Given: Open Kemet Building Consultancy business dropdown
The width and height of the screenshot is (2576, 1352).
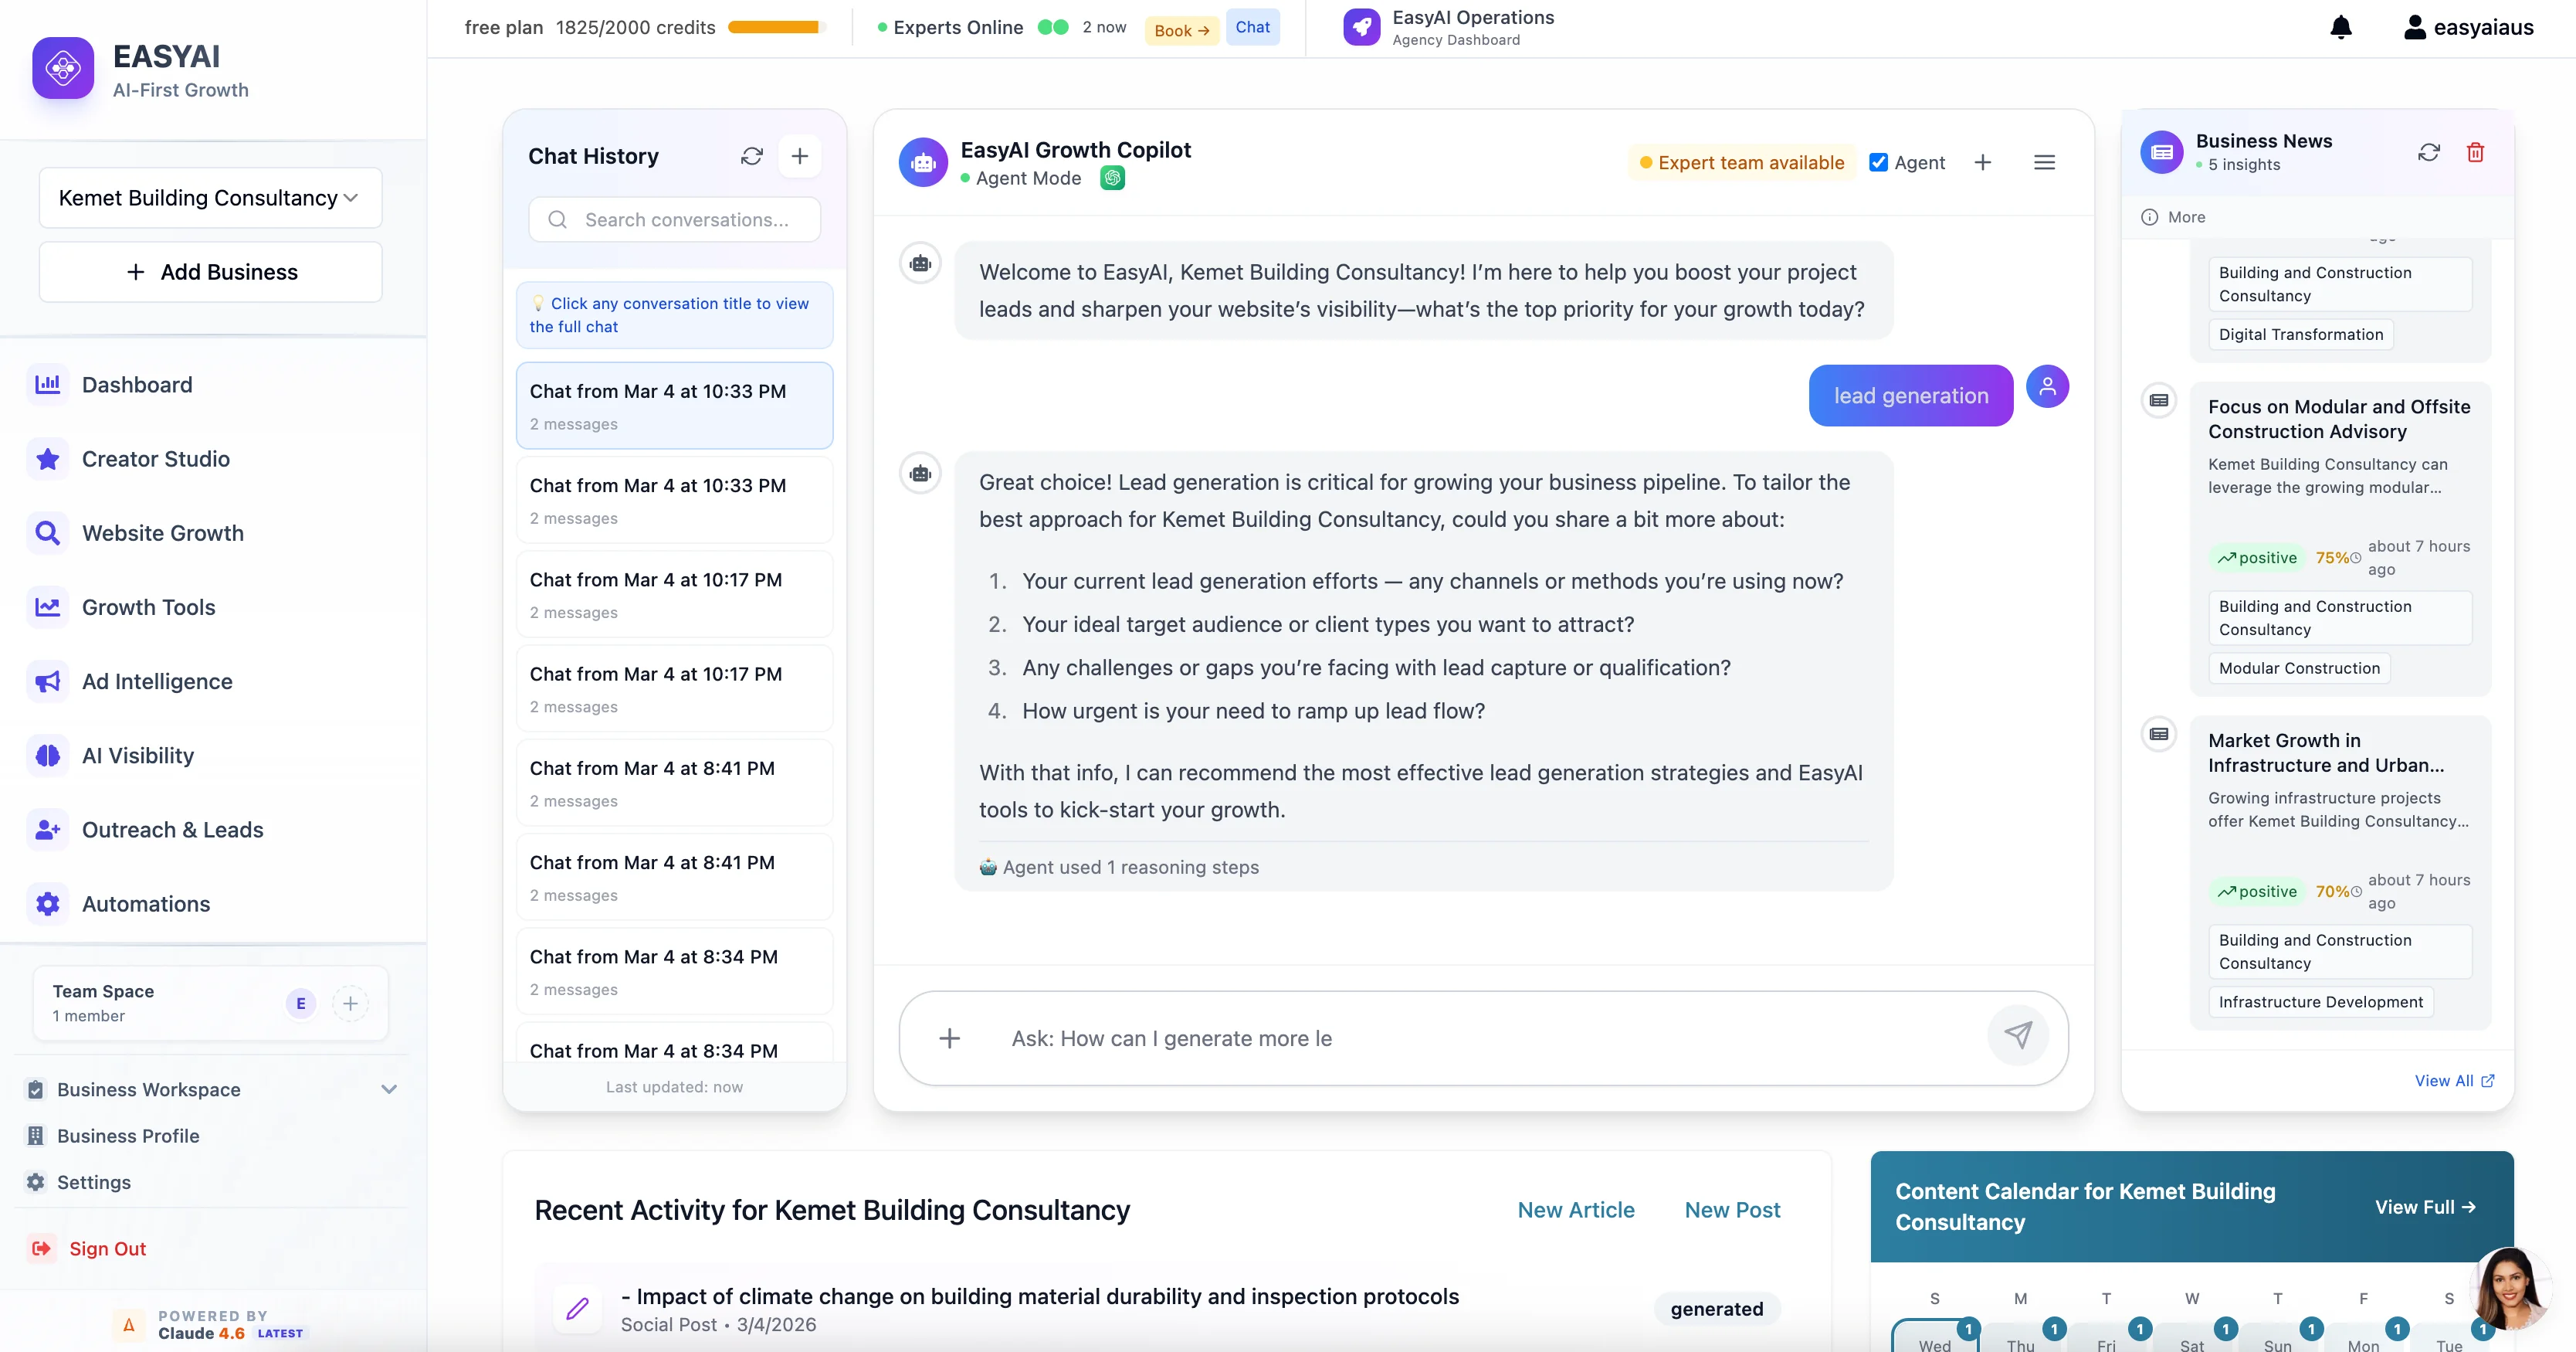Looking at the screenshot, I should click(210, 198).
